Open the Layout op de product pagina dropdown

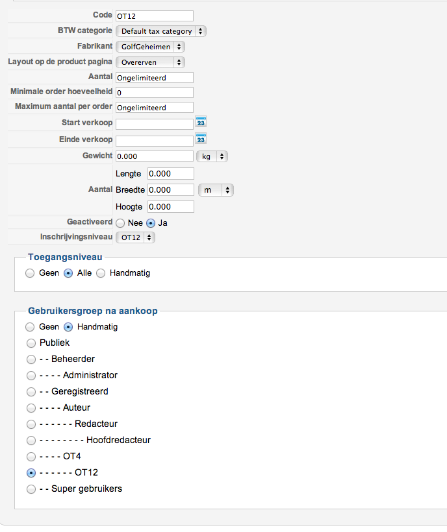[x=150, y=62]
